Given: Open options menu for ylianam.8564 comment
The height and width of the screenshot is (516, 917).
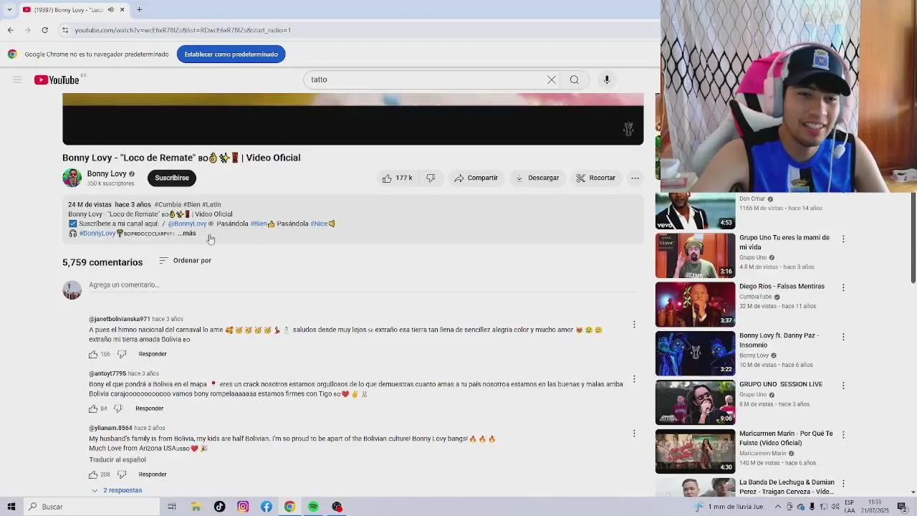Looking at the screenshot, I should pyautogui.click(x=634, y=434).
